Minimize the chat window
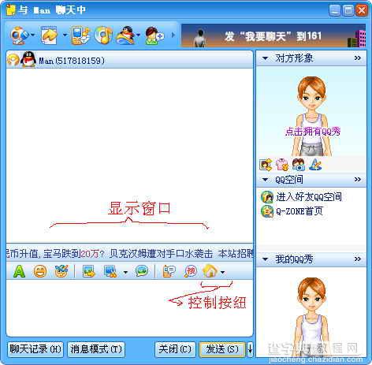Viewport: 372px width, 365px height. coord(335,10)
